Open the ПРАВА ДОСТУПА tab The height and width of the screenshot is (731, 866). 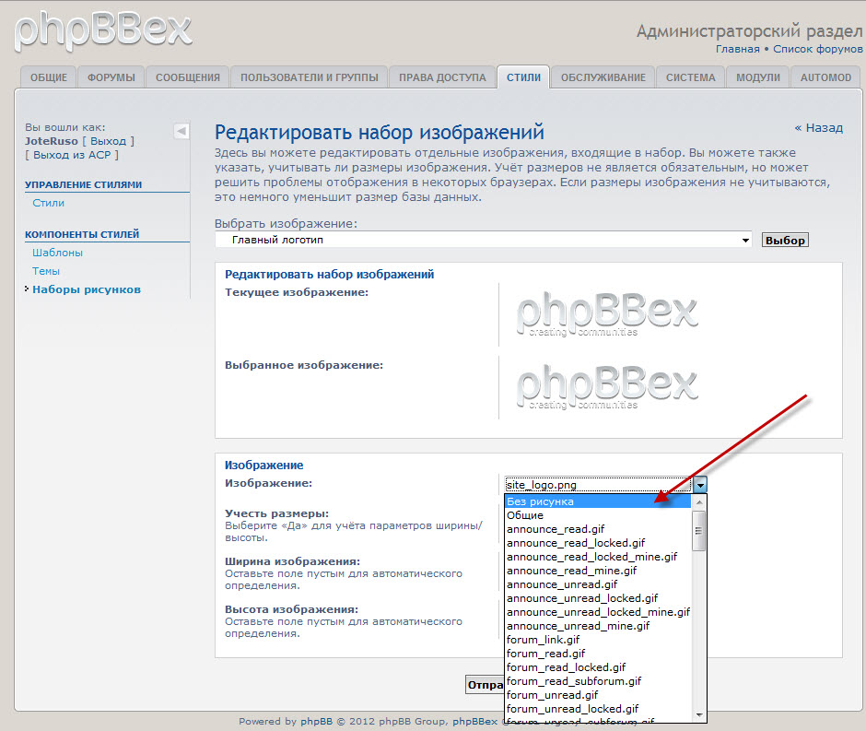pyautogui.click(x=442, y=77)
